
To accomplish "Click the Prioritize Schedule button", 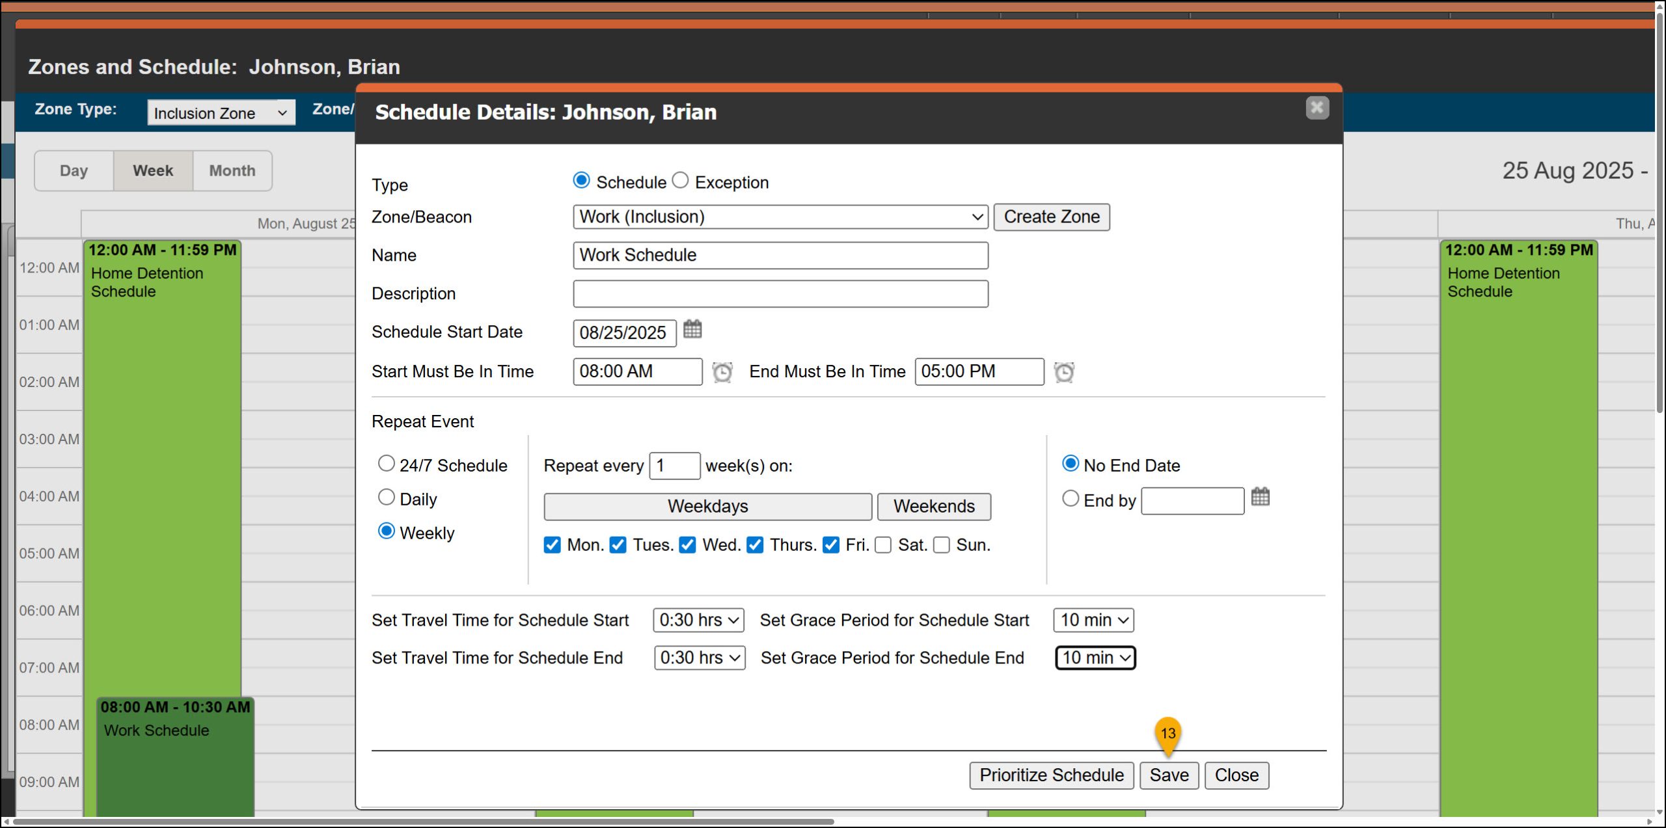I will (1051, 775).
